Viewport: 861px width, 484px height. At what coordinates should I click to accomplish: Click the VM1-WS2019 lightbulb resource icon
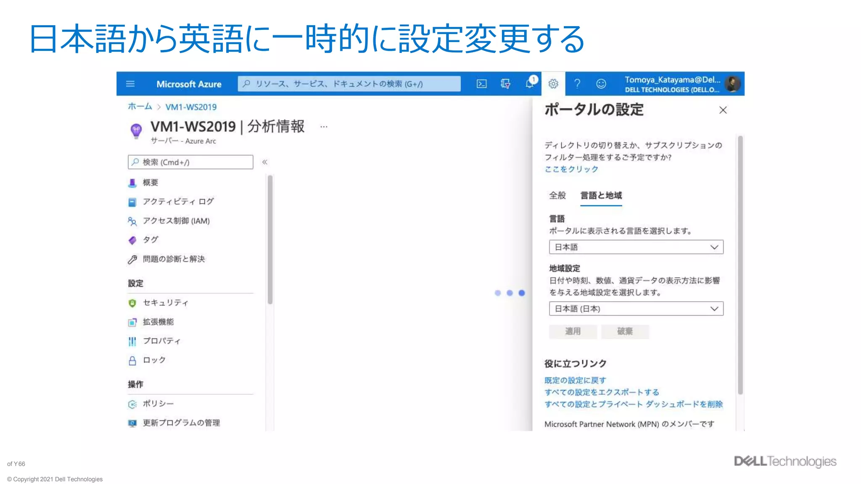coord(136,131)
